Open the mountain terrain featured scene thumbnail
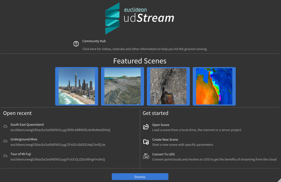This screenshot has height=182, width=281. tap(123, 86)
